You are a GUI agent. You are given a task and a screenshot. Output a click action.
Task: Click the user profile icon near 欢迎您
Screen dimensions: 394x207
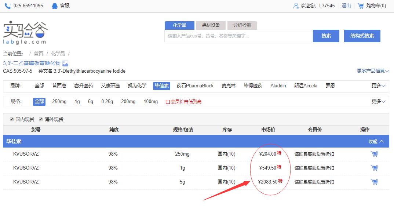pos(296,6)
